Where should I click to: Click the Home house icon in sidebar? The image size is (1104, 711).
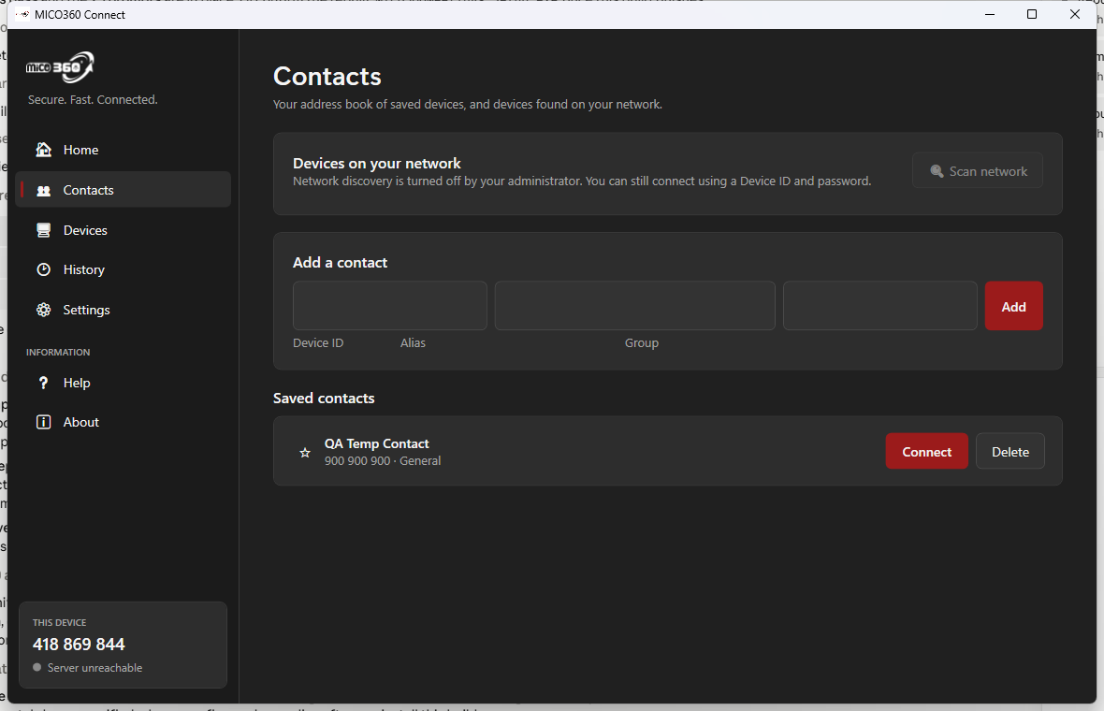[x=44, y=150]
